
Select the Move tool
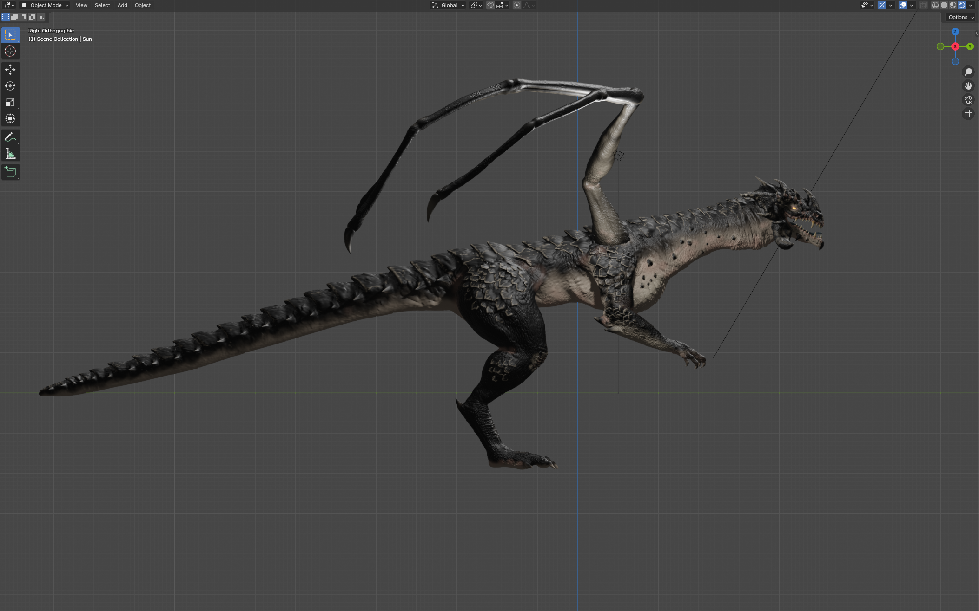point(10,70)
